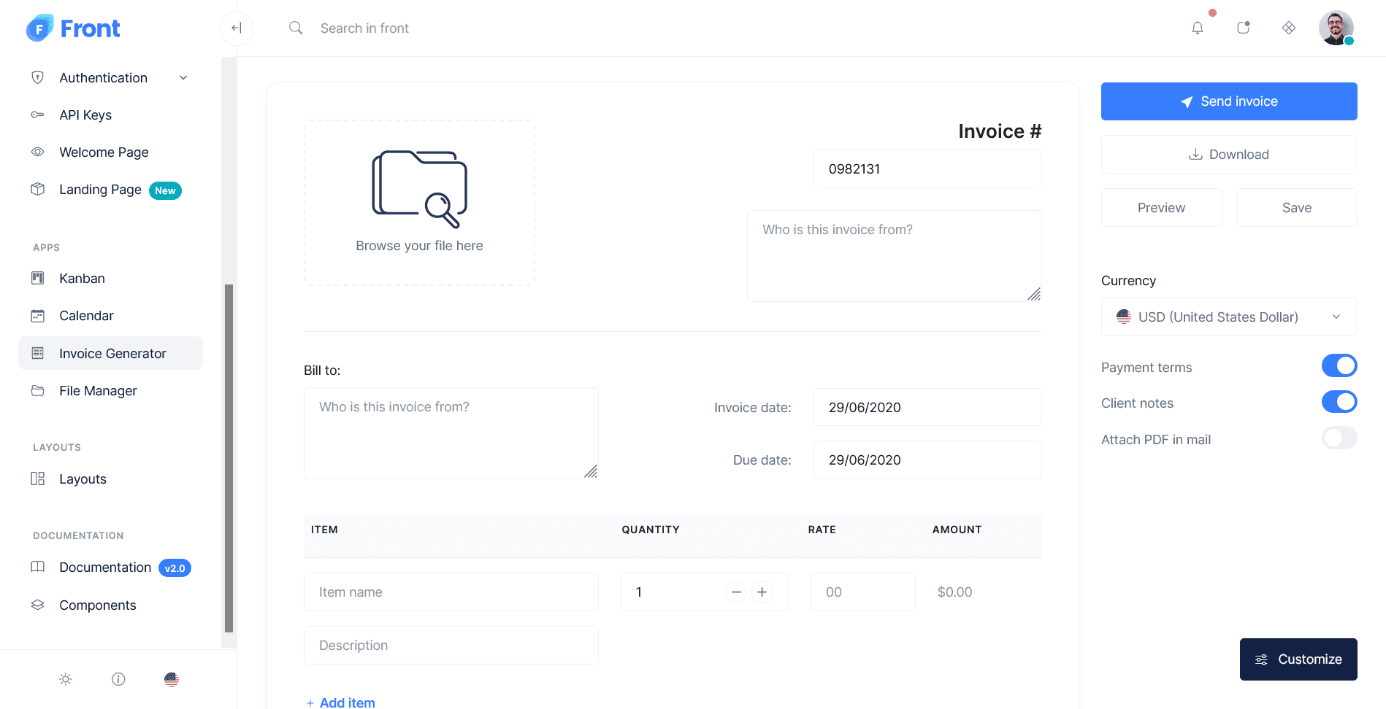Switch theme using sun icon
Viewport: 1386px width, 709px height.
[66, 679]
